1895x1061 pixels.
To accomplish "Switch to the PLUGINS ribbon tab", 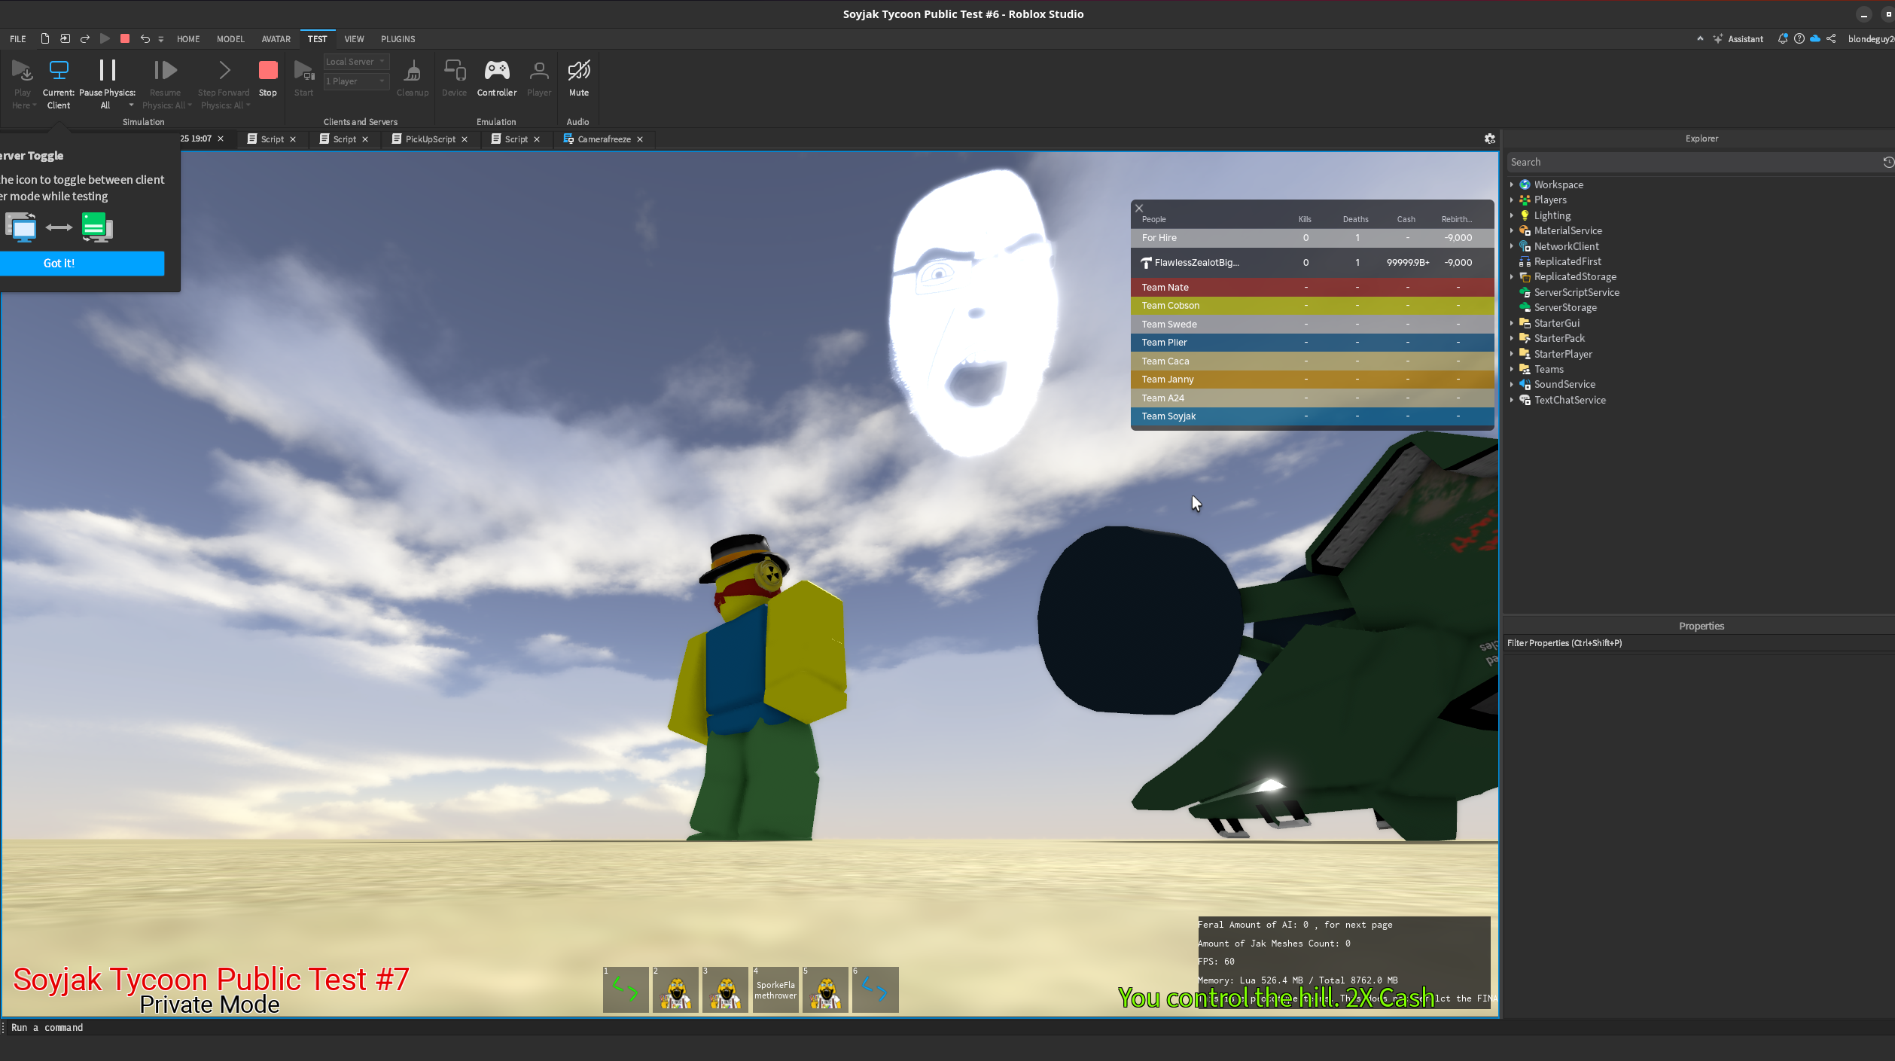I will point(398,39).
